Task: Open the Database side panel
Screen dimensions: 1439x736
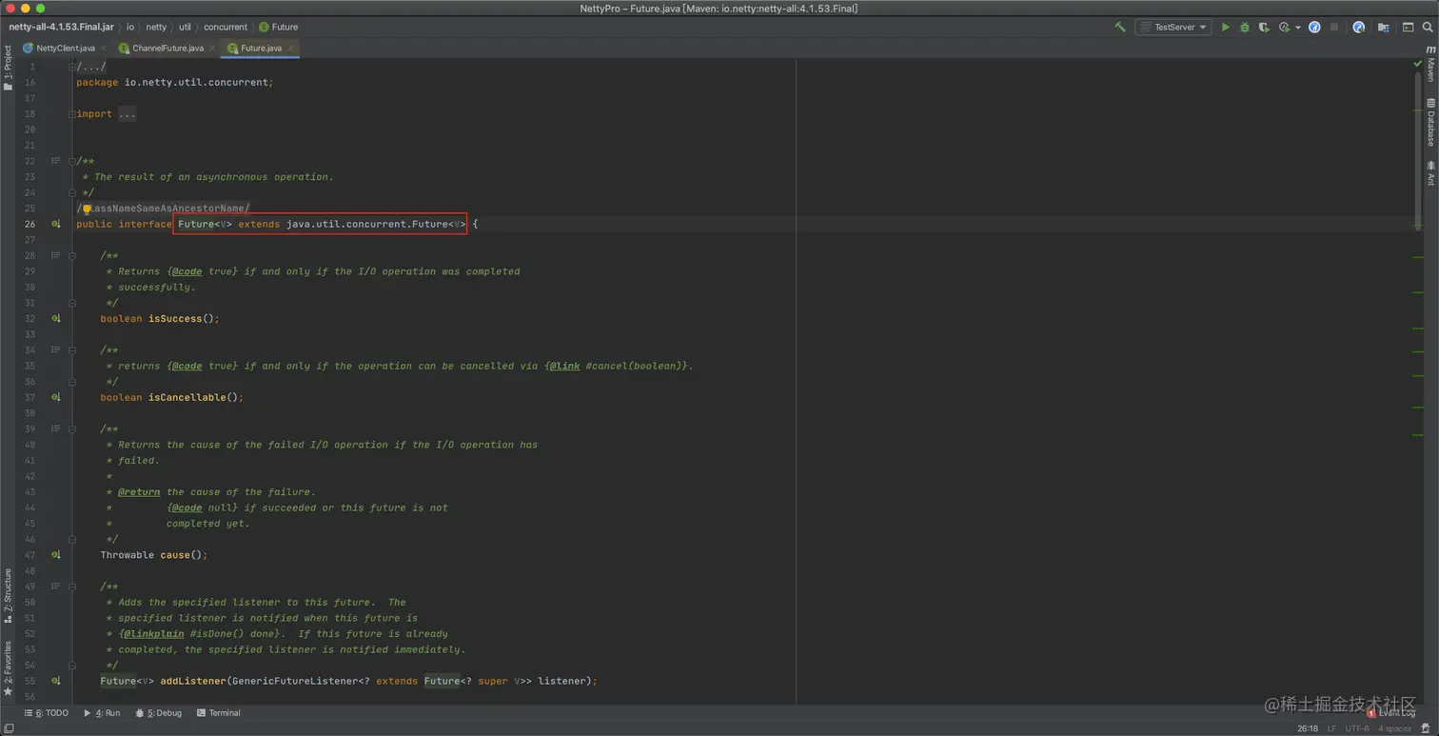Action: [x=1430, y=122]
